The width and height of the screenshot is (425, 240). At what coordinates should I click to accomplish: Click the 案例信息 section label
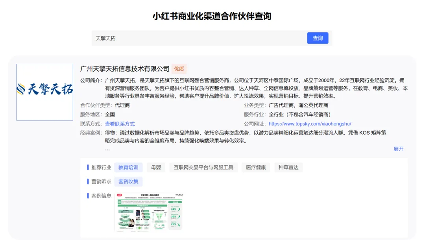tap(101, 196)
